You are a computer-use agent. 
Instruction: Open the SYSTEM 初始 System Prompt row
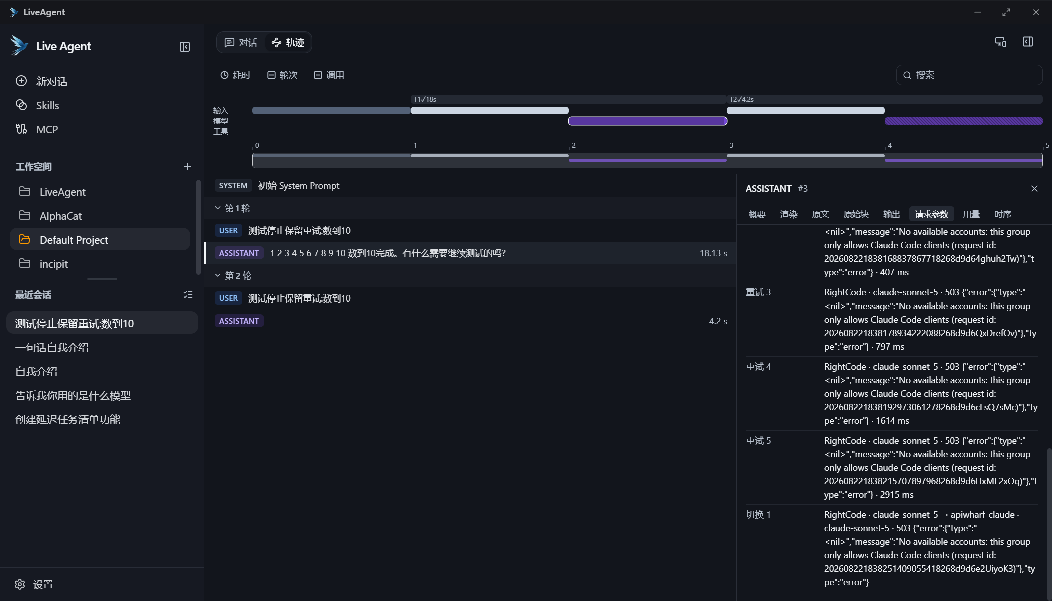point(471,185)
